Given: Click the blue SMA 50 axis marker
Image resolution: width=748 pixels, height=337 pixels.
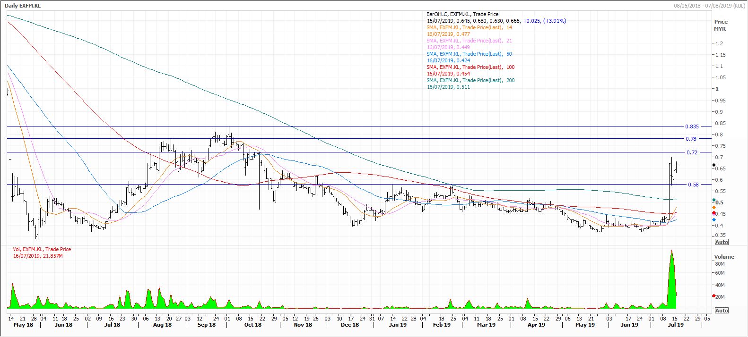Looking at the screenshot, I should coord(713,219).
